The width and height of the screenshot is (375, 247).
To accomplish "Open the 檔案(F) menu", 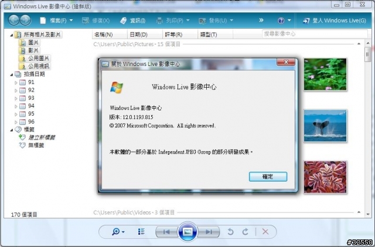I will (56, 20).
